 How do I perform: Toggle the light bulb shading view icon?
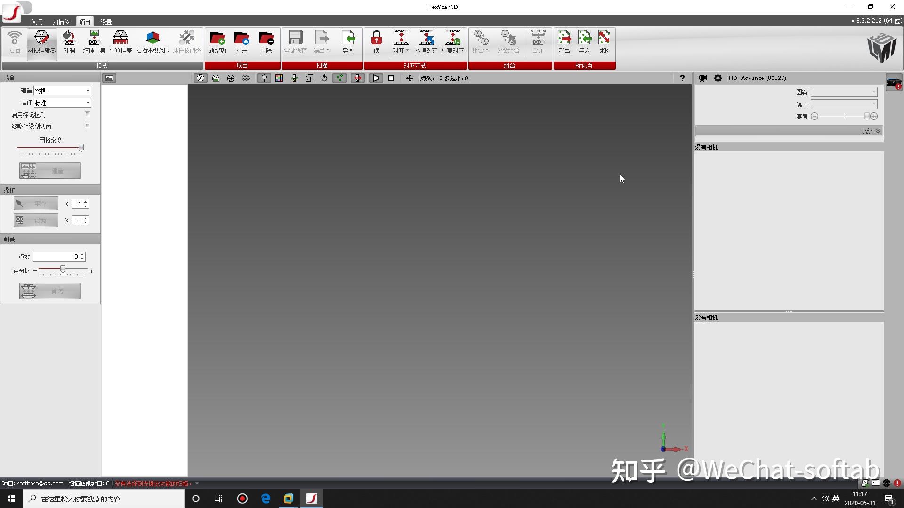[x=264, y=78]
